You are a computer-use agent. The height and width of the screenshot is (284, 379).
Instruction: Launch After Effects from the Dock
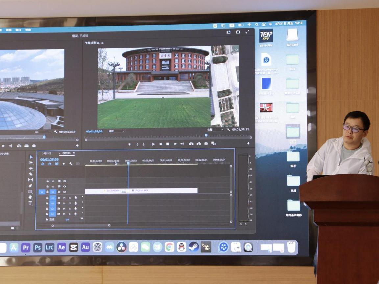(61, 247)
